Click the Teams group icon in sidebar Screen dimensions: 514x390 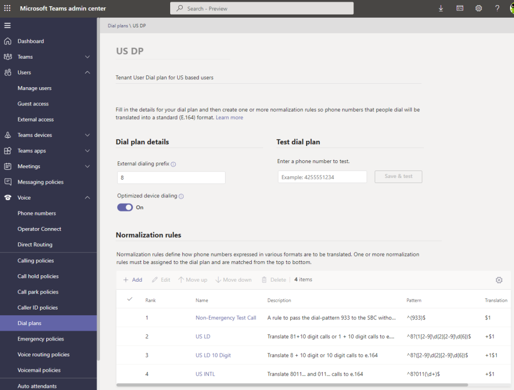click(x=8, y=57)
